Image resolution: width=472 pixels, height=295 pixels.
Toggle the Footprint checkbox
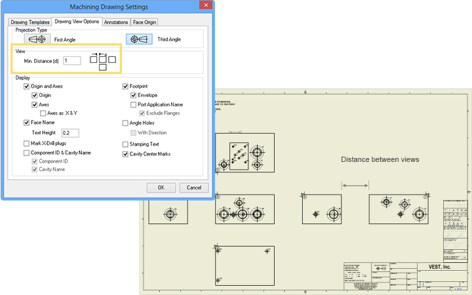click(125, 87)
